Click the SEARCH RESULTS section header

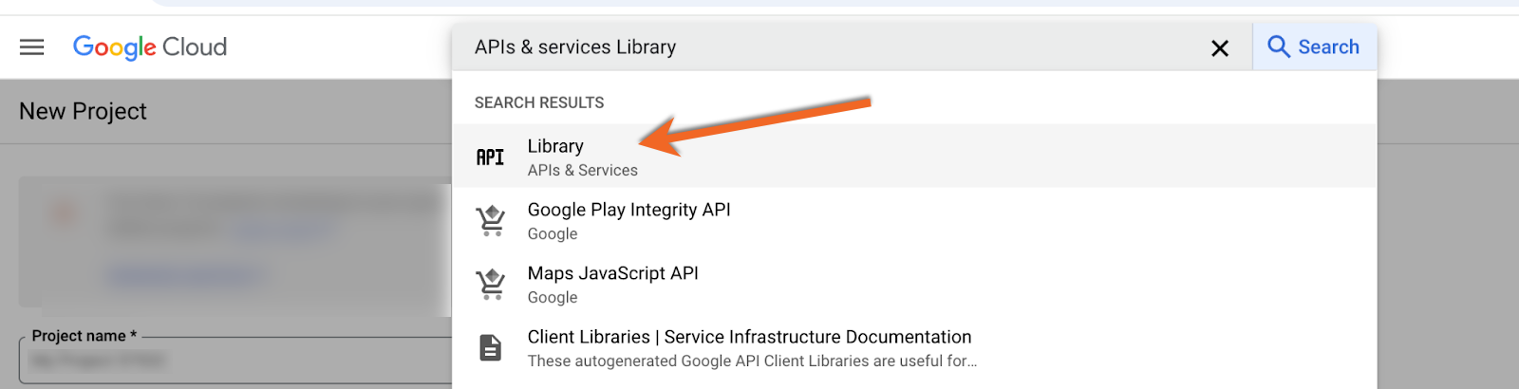click(x=539, y=102)
